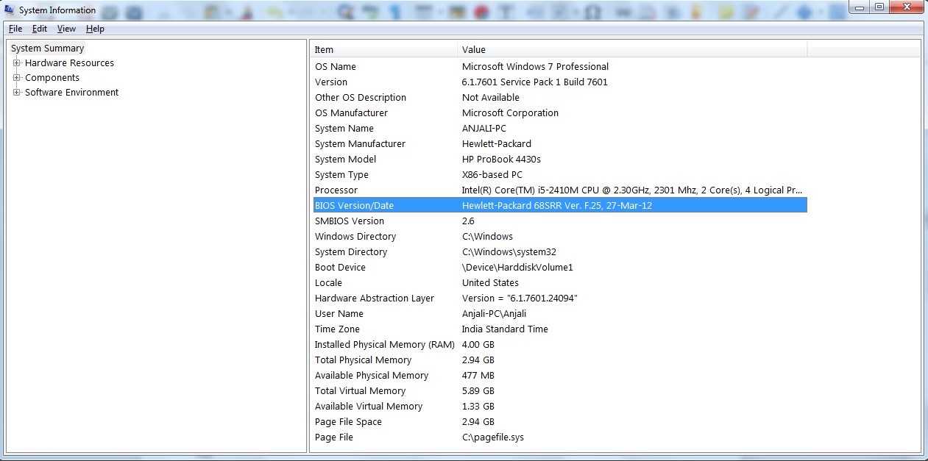Close the System Information window

[906, 7]
